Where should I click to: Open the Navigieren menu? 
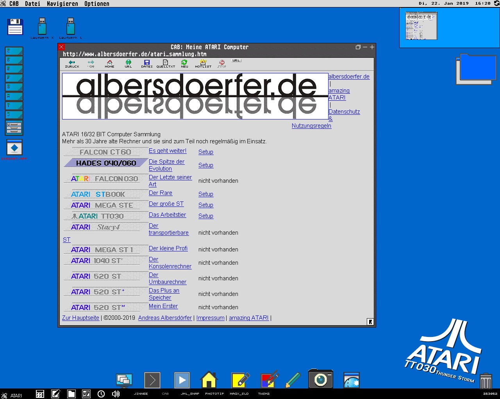62,4
